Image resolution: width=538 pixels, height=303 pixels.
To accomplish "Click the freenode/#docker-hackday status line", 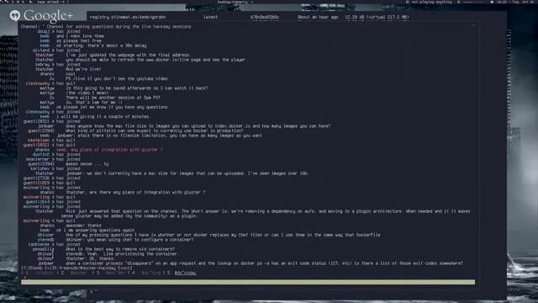I will coord(76,268).
